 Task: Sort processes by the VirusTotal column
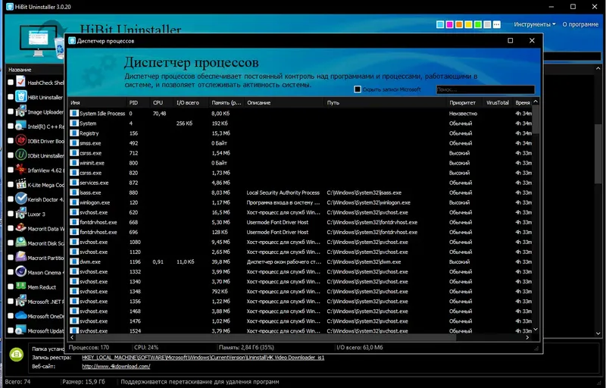[498, 103]
